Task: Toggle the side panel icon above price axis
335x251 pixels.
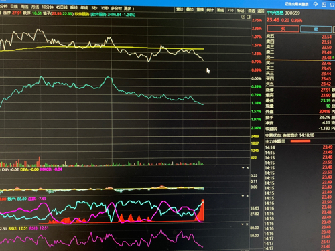Action: [249, 17]
